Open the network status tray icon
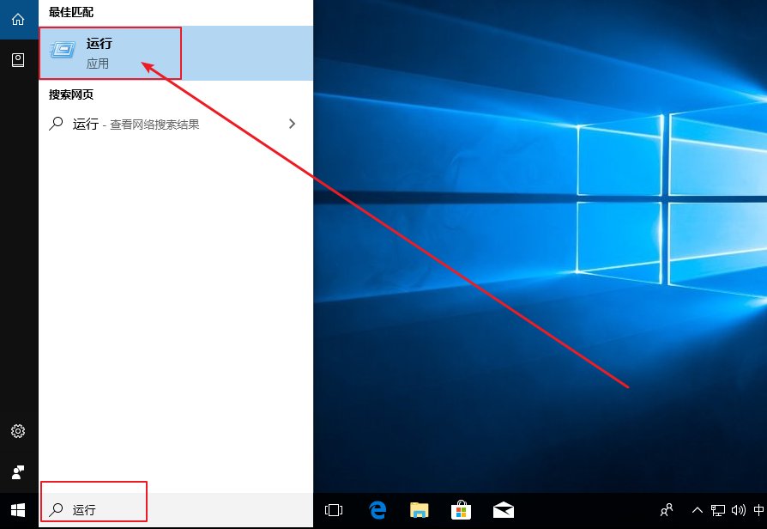This screenshot has width=767, height=529. pos(718,510)
